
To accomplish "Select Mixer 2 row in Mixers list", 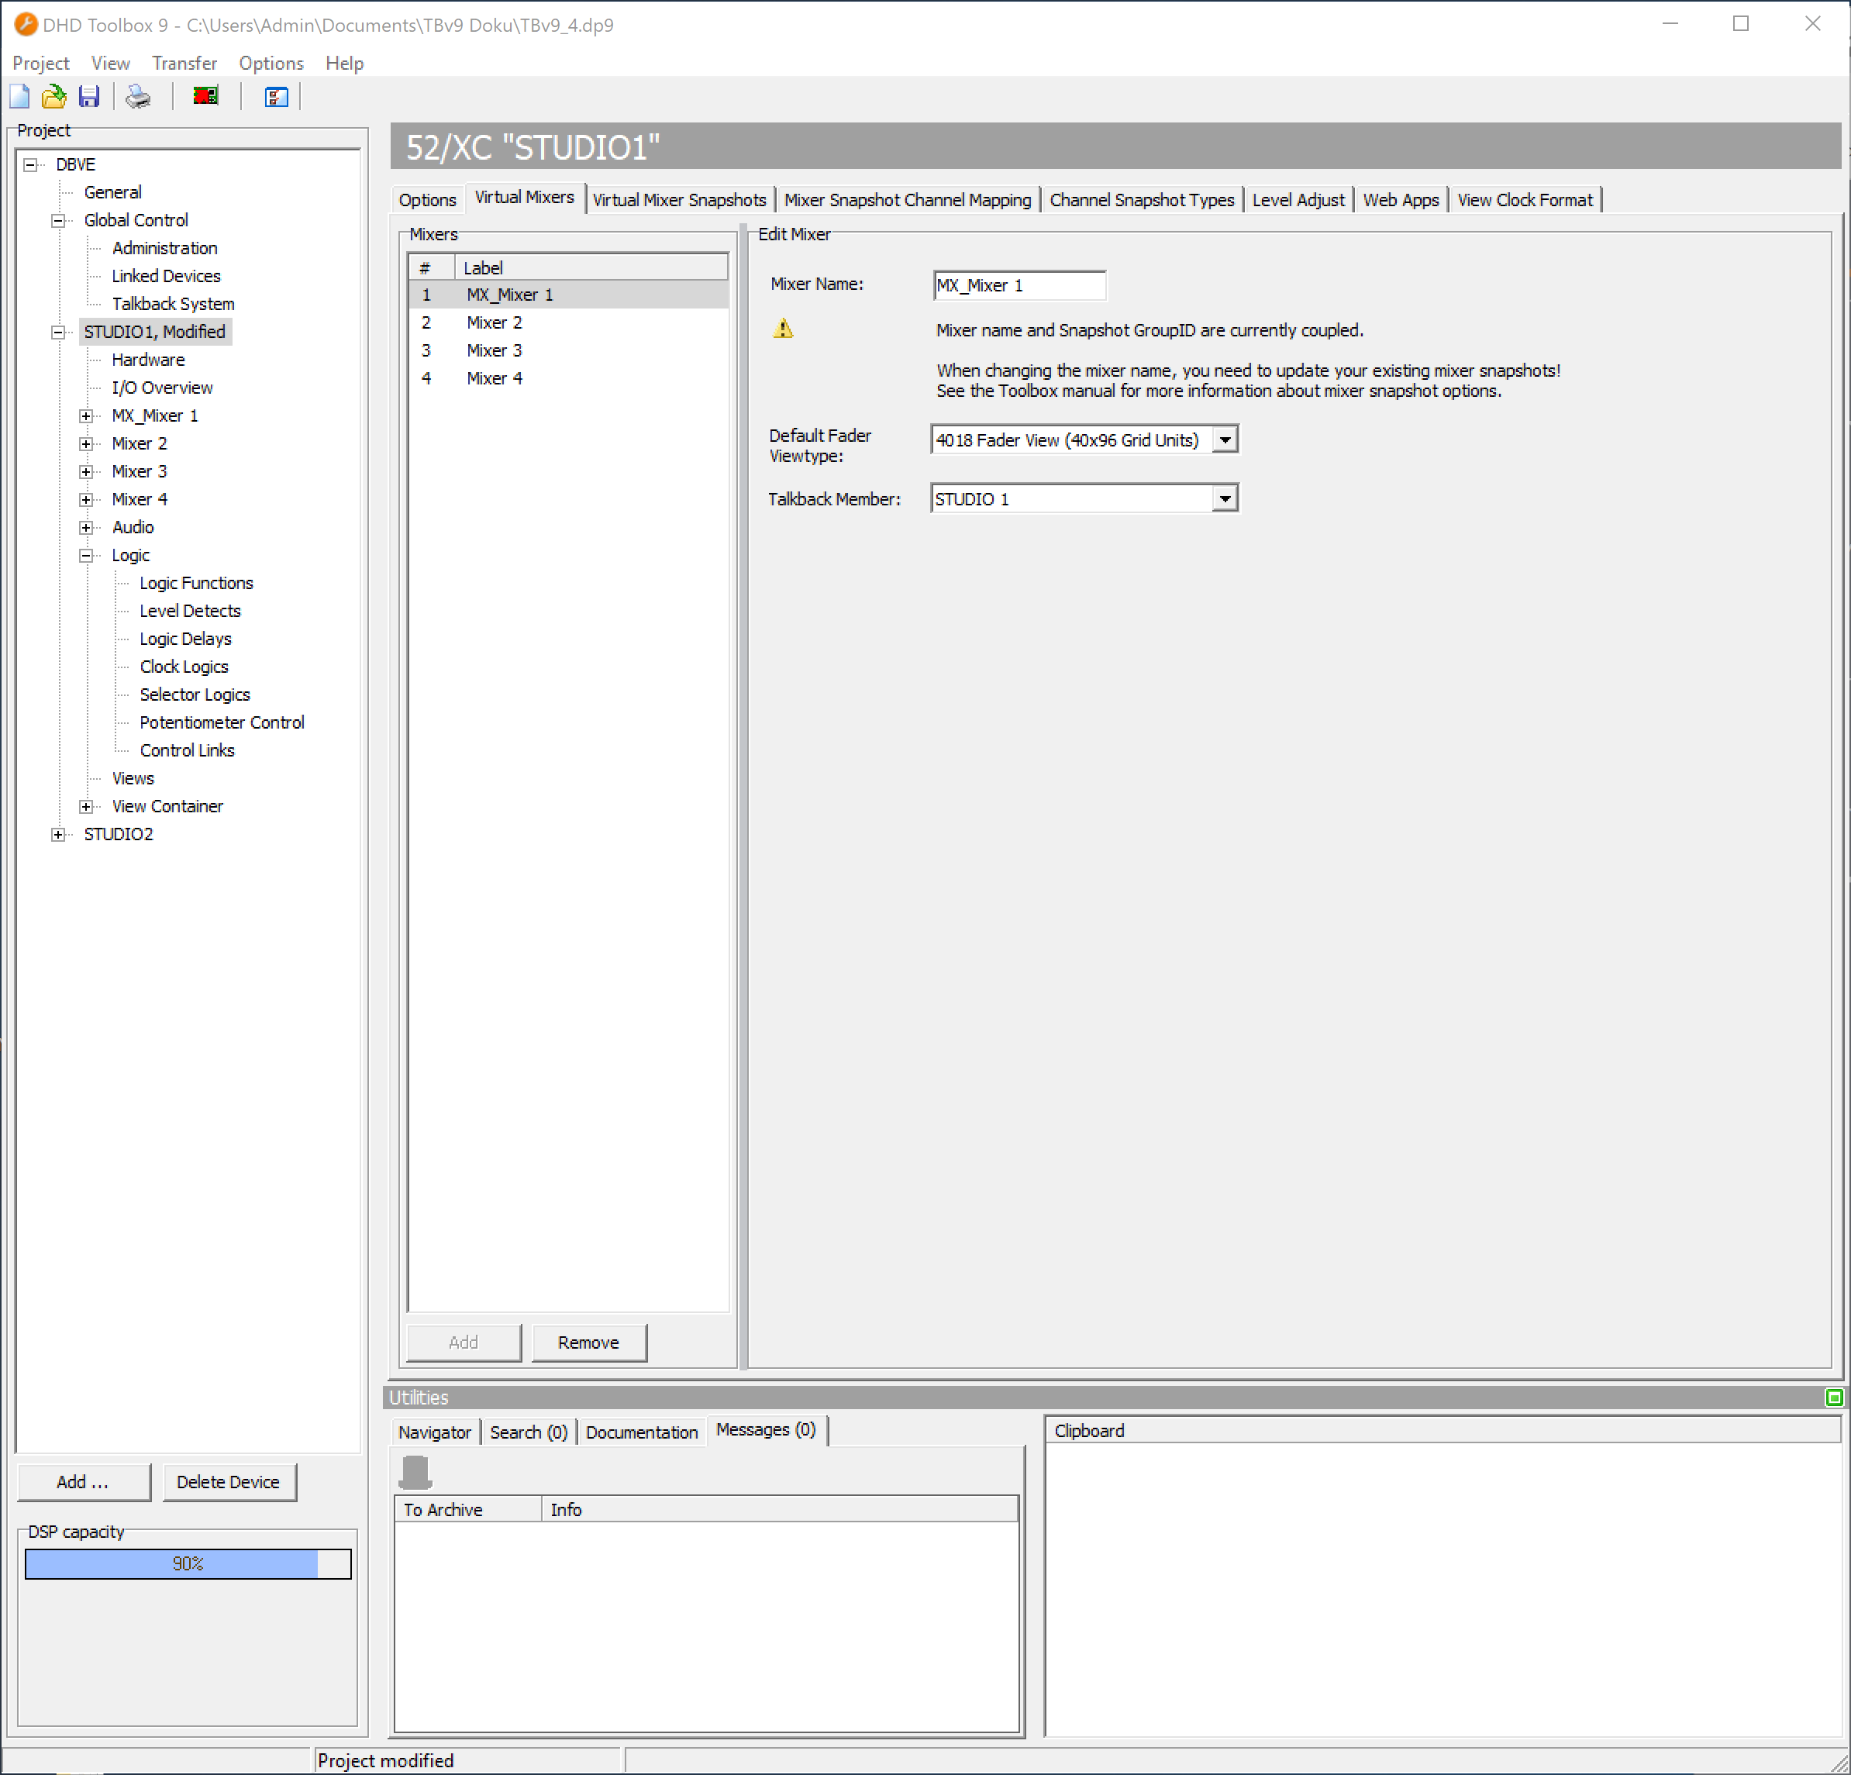I will pos(567,323).
